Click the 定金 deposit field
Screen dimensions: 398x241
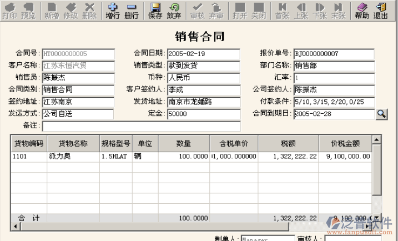tap(203, 114)
